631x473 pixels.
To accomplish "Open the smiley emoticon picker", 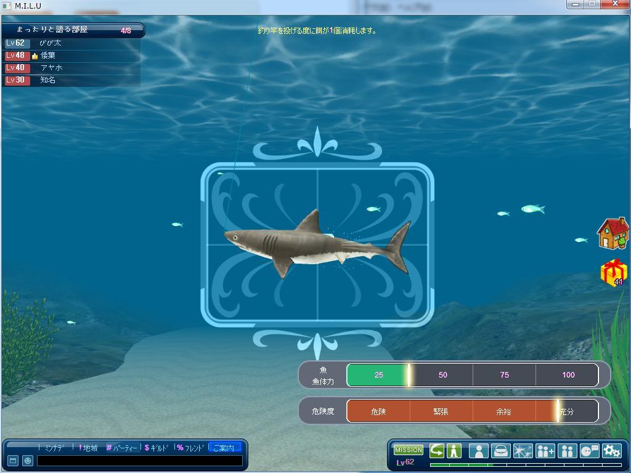I will click(x=28, y=461).
